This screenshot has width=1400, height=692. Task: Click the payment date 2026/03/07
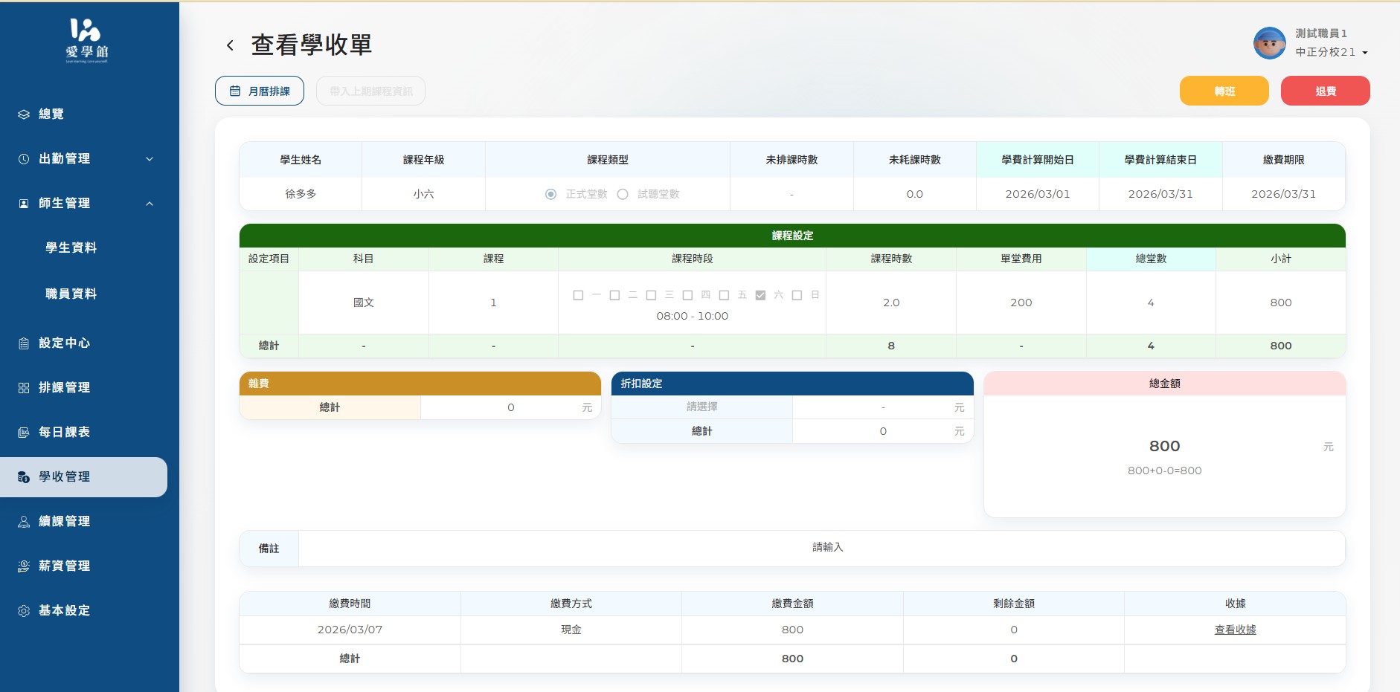(350, 630)
